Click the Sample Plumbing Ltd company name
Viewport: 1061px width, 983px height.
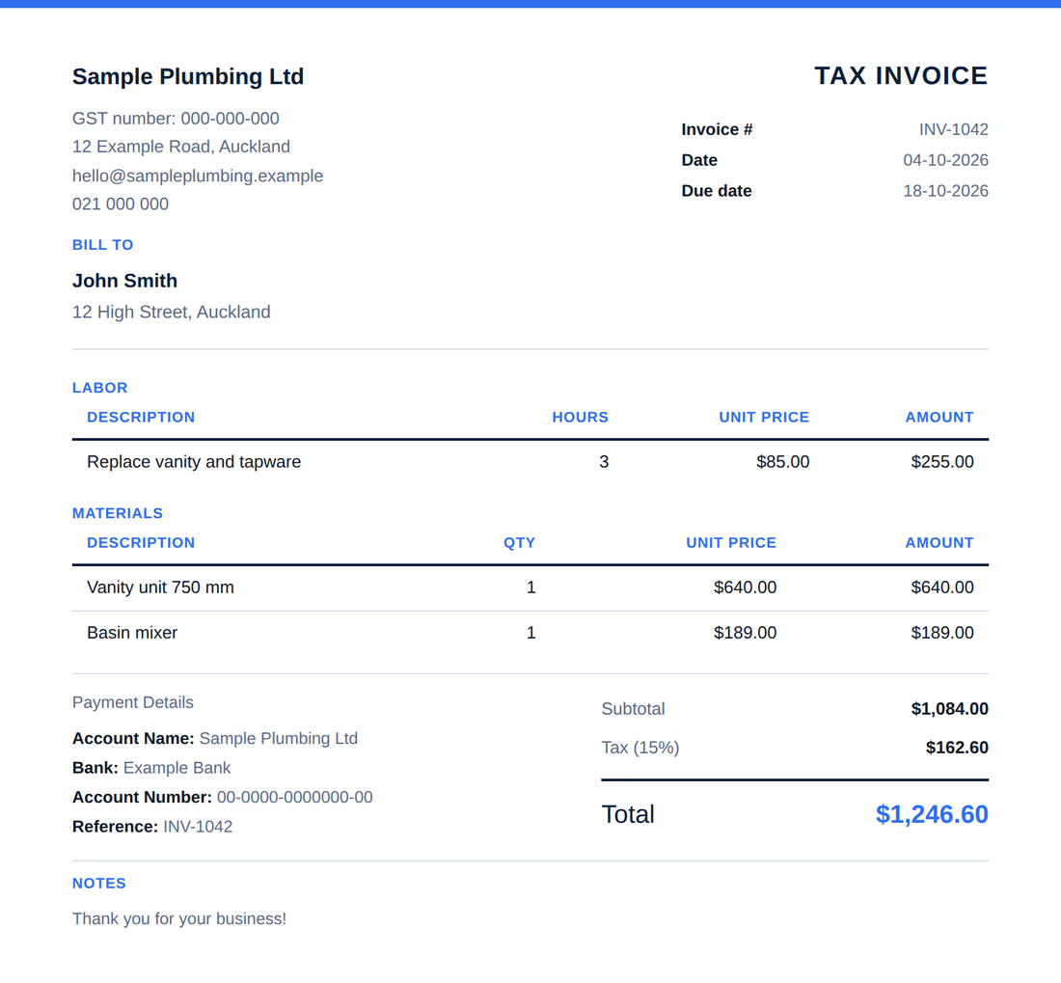click(x=188, y=76)
